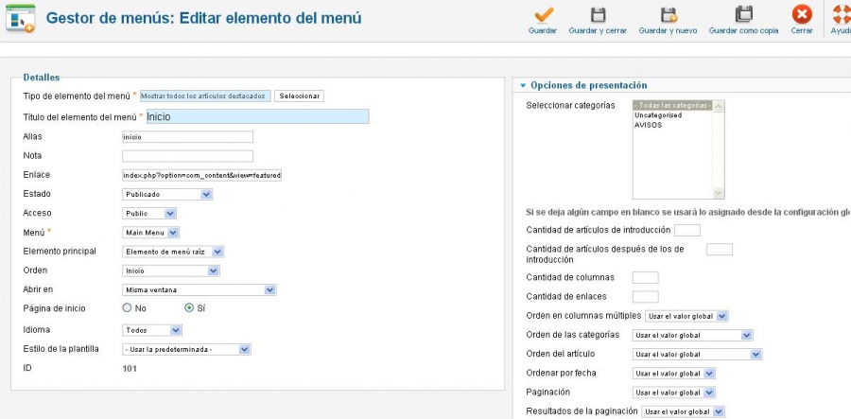The image size is (851, 419).
Task: Click the ID value 101
Action: 130,369
